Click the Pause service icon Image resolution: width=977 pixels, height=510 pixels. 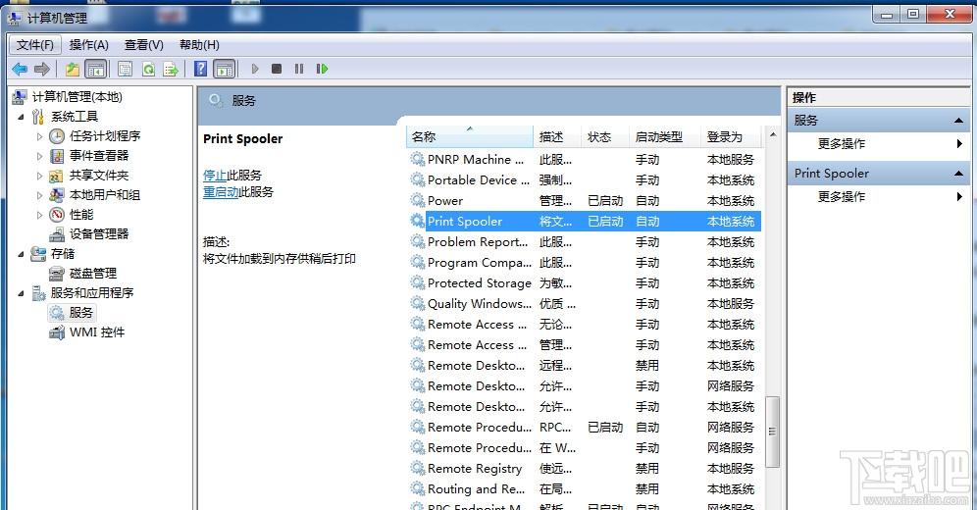299,69
